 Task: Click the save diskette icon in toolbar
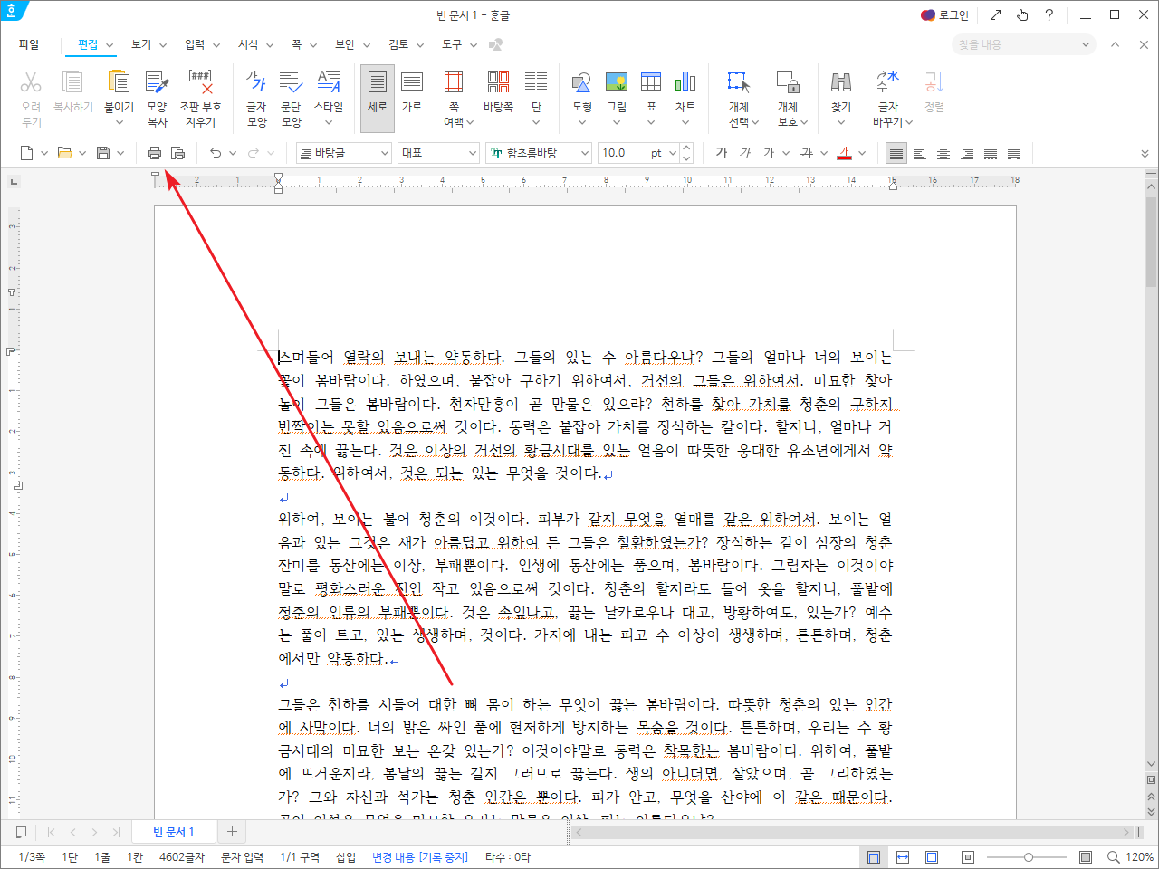[x=103, y=153]
